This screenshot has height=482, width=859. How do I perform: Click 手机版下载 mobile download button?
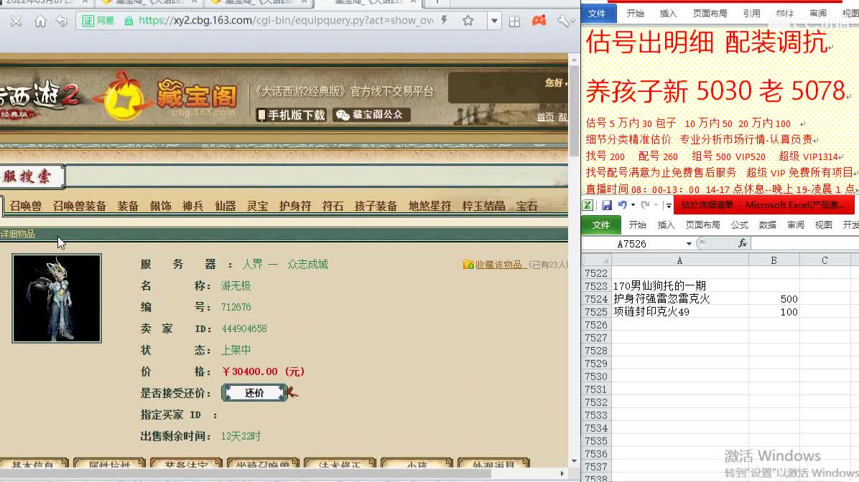[292, 115]
